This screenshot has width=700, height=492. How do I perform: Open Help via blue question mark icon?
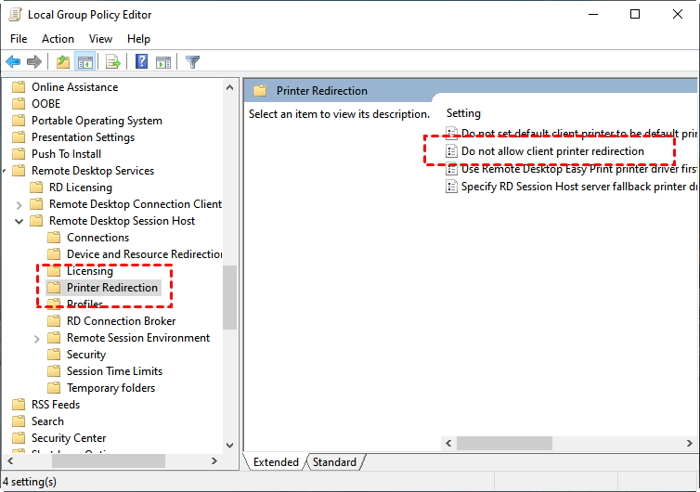[142, 62]
